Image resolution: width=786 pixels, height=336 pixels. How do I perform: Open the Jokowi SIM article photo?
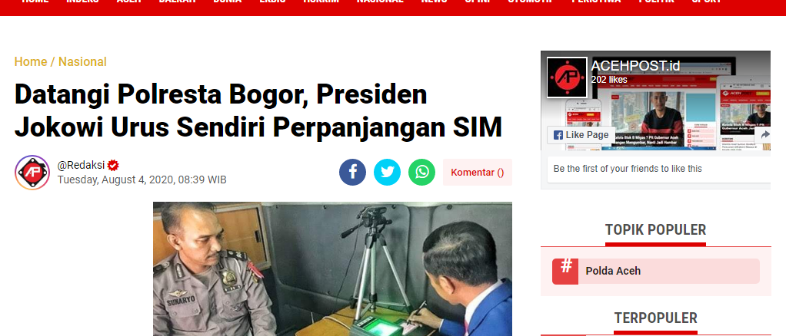[332, 269]
